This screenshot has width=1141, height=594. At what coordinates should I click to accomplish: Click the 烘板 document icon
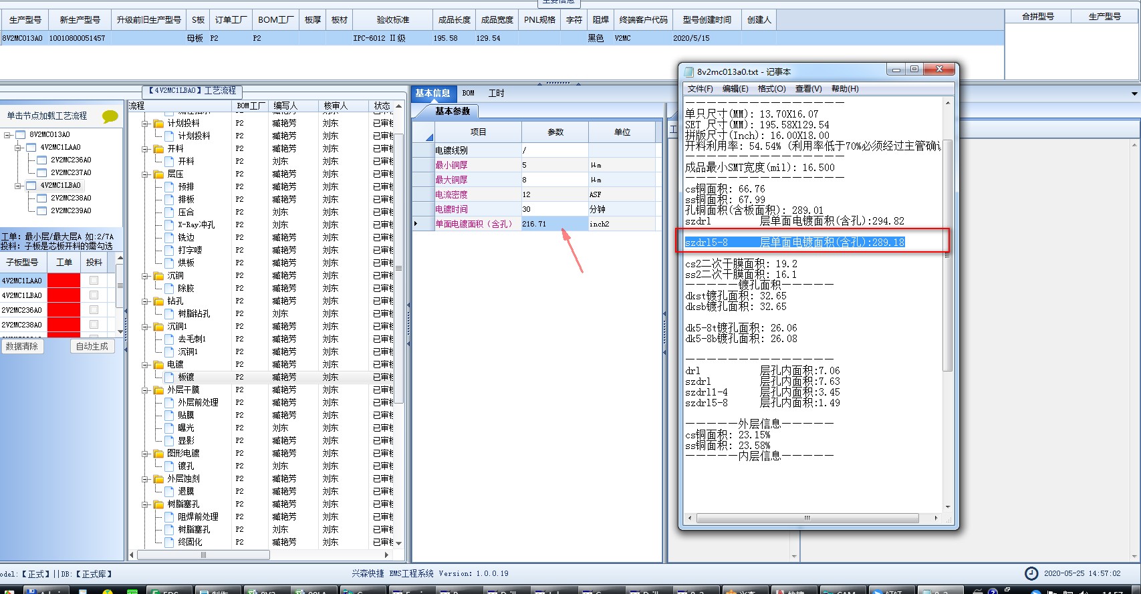click(170, 263)
